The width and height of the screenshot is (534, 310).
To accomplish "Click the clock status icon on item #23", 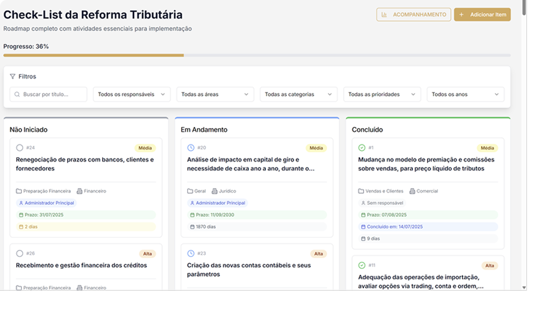I will (191, 253).
